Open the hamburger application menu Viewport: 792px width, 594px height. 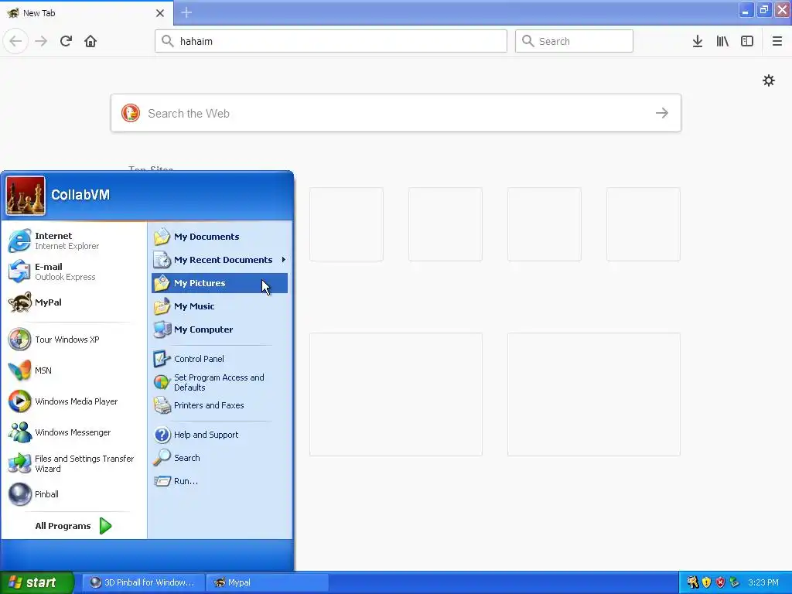tap(777, 41)
